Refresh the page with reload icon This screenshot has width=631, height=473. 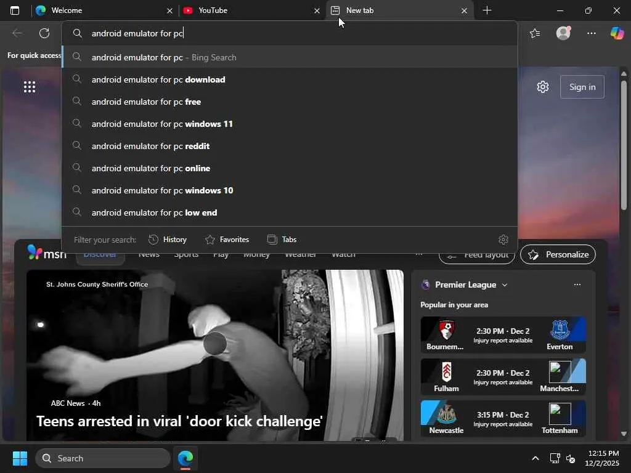pos(44,33)
